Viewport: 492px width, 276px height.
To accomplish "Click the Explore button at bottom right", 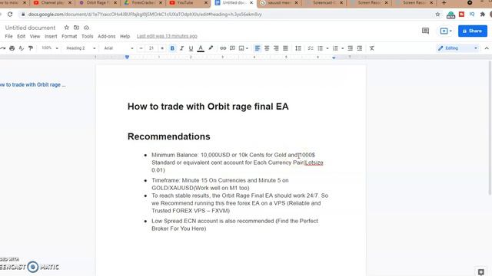I will [481, 271].
